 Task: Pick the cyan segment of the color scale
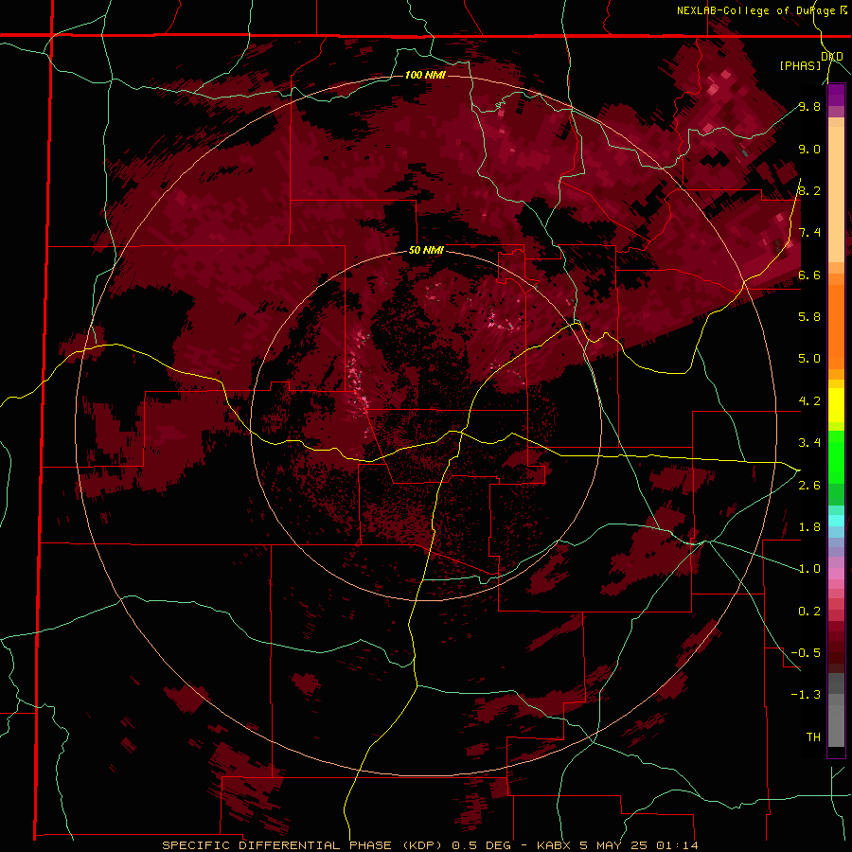click(836, 520)
